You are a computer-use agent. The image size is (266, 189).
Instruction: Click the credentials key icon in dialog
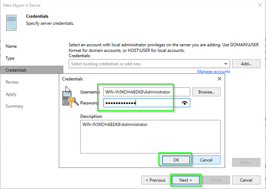(71, 99)
